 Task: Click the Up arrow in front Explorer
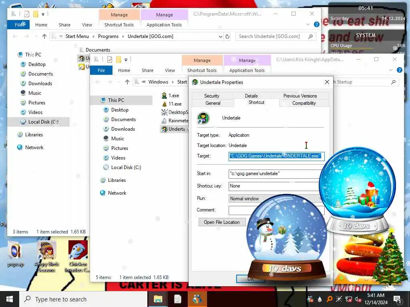[127, 82]
